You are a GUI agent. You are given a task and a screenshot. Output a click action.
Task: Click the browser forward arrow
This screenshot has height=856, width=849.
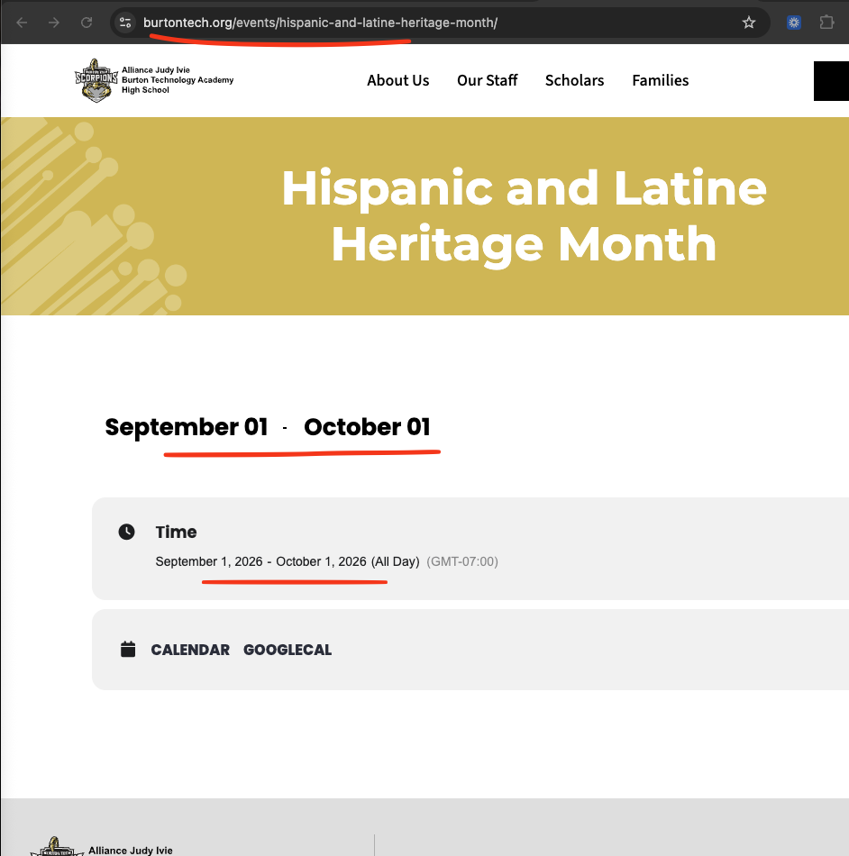[x=54, y=23]
